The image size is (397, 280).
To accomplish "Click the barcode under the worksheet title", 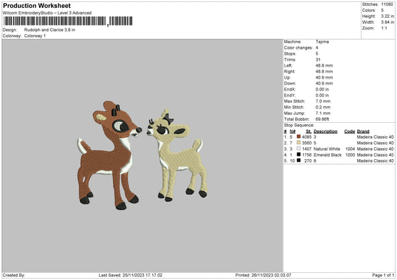I will 68,21.
